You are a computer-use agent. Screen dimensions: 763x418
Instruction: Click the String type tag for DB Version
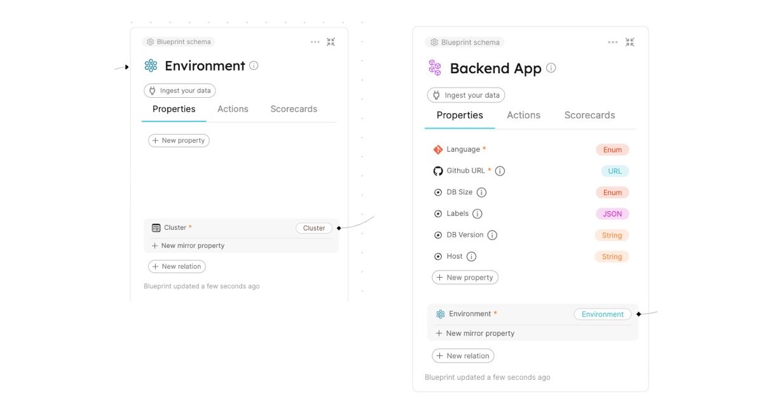612,235
